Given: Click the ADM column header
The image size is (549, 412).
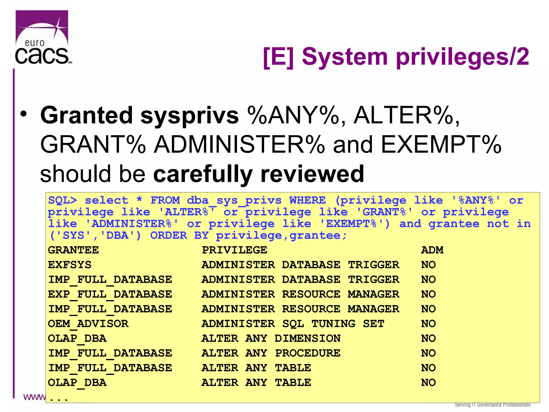Looking at the screenshot, I should (x=432, y=250).
